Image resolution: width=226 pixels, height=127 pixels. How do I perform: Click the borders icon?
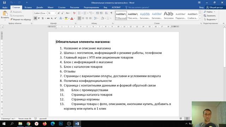(x=108, y=18)
